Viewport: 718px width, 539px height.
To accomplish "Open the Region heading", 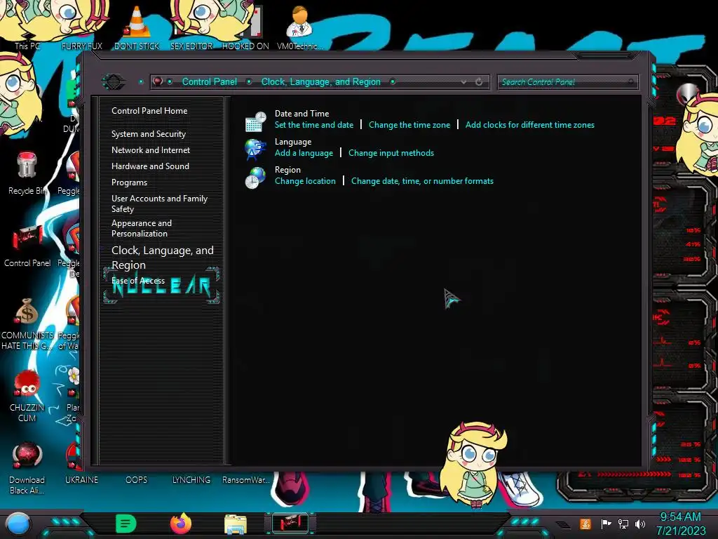I will point(287,170).
